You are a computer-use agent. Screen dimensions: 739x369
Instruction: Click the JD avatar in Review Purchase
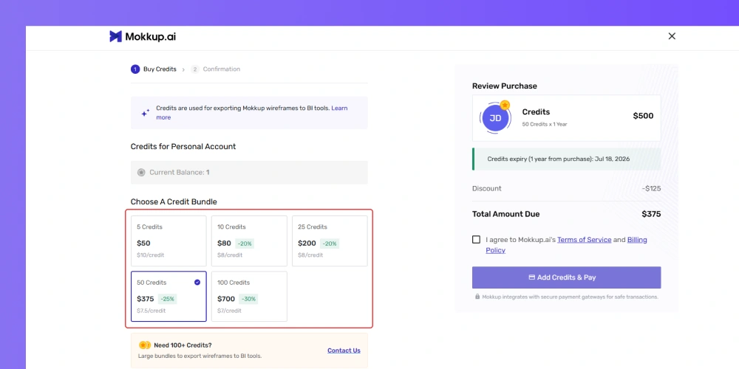(495, 118)
